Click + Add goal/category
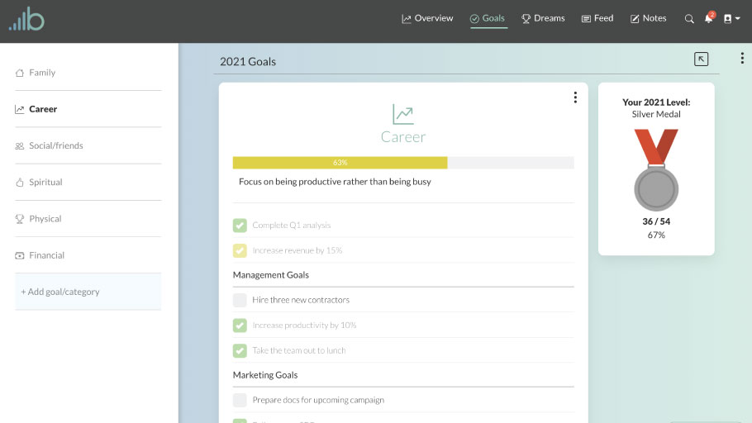 60,292
